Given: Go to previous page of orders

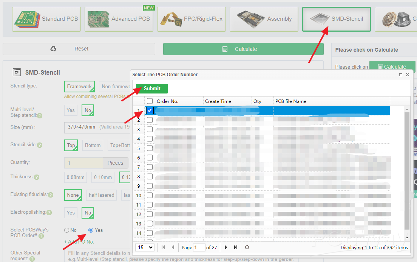Looking at the screenshot, I should click(173, 247).
